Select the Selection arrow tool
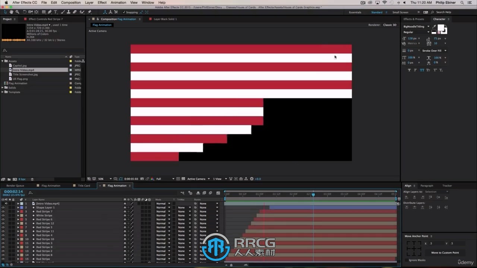Image resolution: width=477 pixels, height=268 pixels. (5, 12)
